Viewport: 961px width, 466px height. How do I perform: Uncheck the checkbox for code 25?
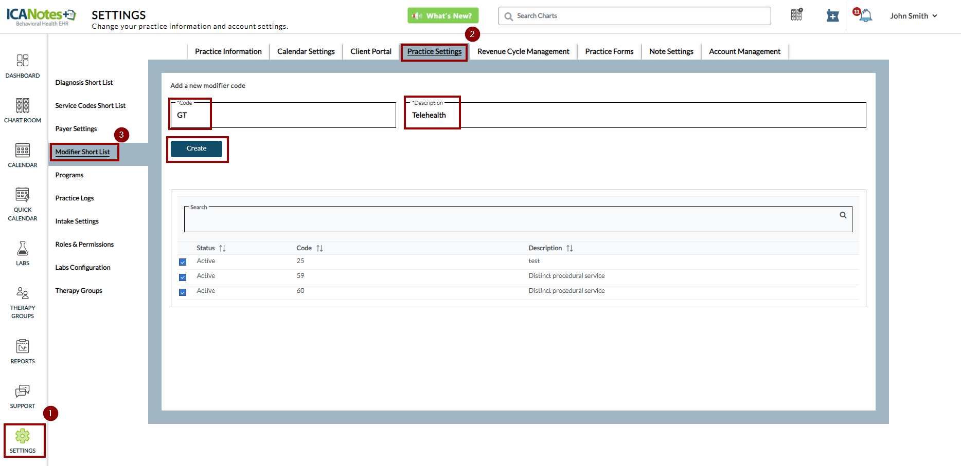183,262
